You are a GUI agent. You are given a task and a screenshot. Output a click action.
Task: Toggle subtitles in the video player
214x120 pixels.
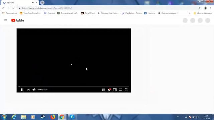(103, 90)
